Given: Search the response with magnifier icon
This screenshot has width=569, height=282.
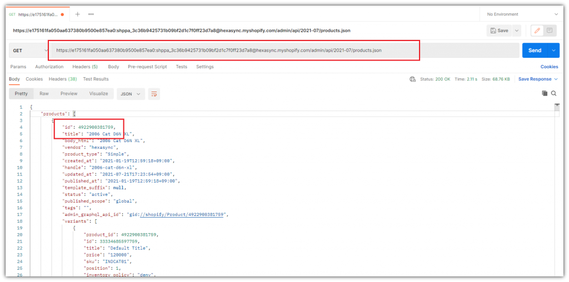Looking at the screenshot, I should point(554,93).
